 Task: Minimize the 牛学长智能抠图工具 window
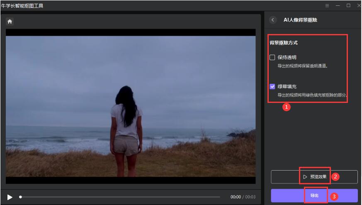pyautogui.click(x=338, y=6)
